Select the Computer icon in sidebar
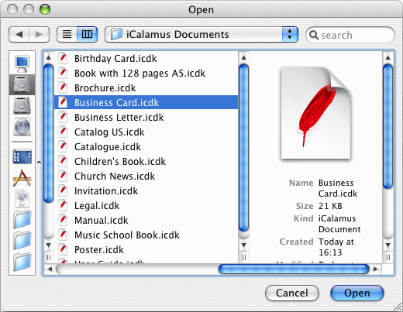 22,63
